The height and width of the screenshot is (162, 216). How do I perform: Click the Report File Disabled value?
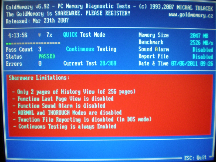pos(203,57)
